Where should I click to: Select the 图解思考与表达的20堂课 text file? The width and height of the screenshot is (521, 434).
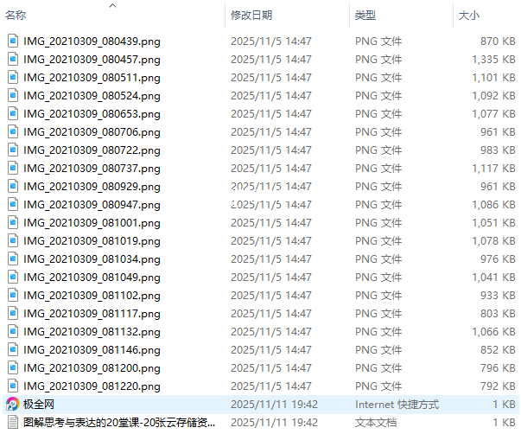pyautogui.click(x=119, y=423)
